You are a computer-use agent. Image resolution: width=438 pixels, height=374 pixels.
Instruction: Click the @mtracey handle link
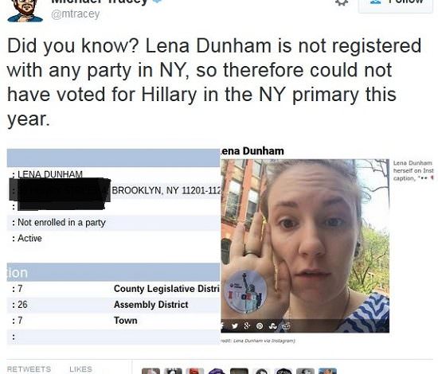pyautogui.click(x=75, y=14)
